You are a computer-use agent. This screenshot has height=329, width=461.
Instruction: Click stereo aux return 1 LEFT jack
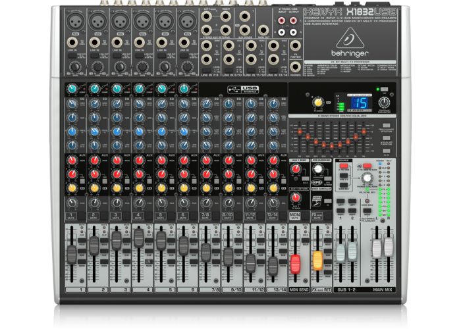(206, 16)
